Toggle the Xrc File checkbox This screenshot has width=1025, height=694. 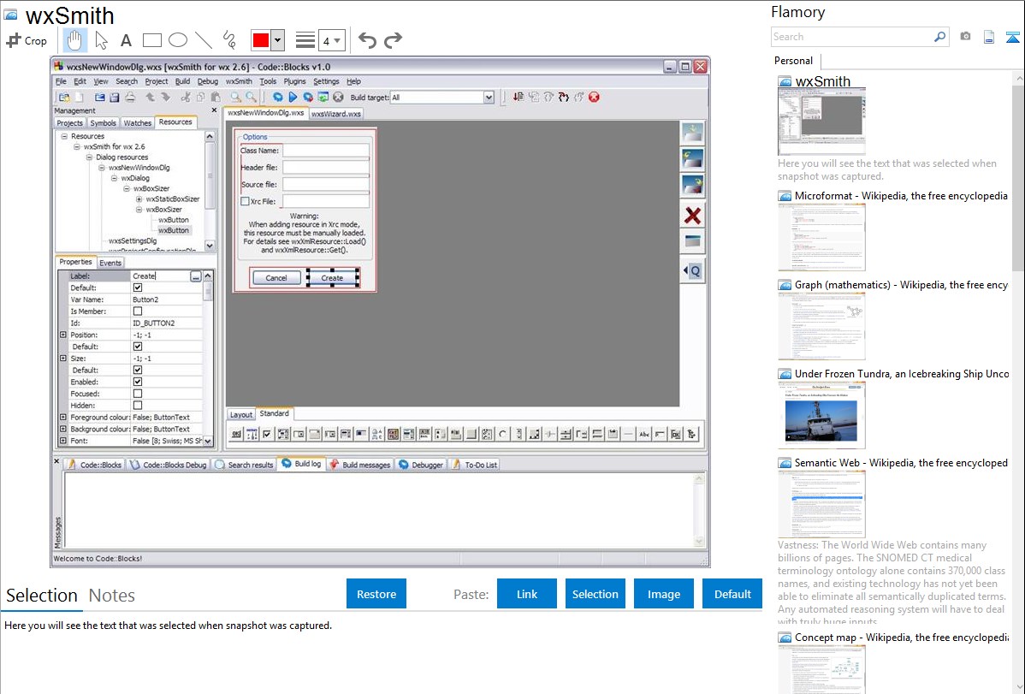pyautogui.click(x=245, y=202)
